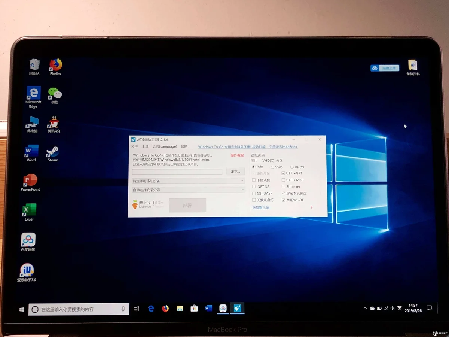Click the 部署 deploy button
Viewport: 449px width, 337px height.
pos(187,205)
